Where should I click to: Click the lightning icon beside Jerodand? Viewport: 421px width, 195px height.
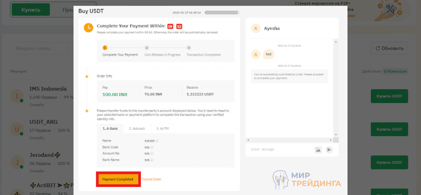[57, 155]
